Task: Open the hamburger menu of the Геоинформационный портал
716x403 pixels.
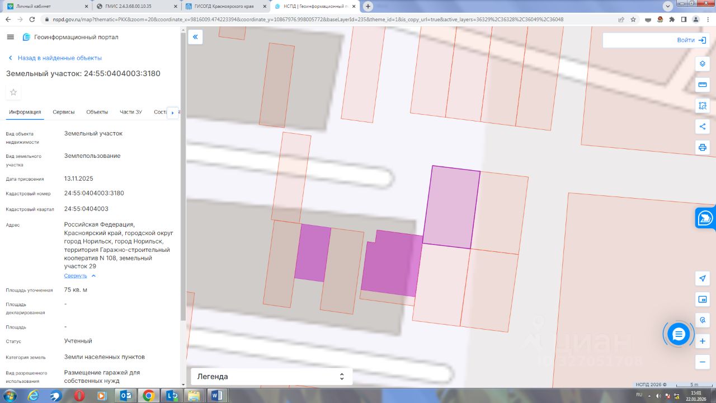Action: tap(10, 37)
